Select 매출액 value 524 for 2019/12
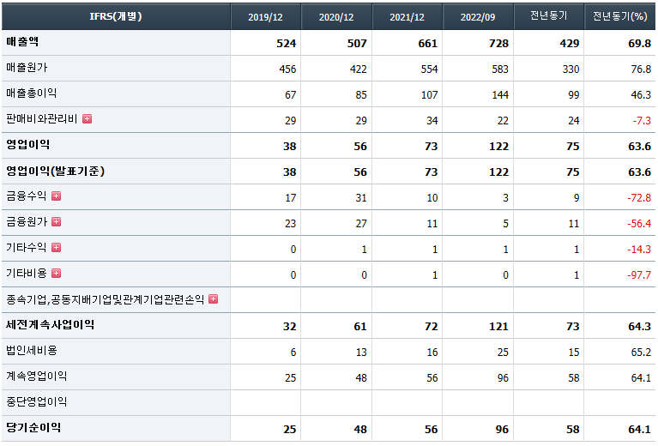Screen dimensions: 658x446 287,43
